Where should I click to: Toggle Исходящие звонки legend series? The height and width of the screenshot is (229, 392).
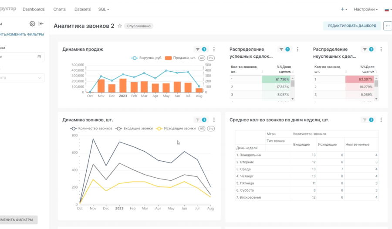coord(176,129)
